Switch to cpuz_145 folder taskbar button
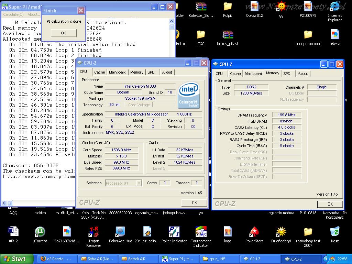 pyautogui.click(x=219, y=259)
